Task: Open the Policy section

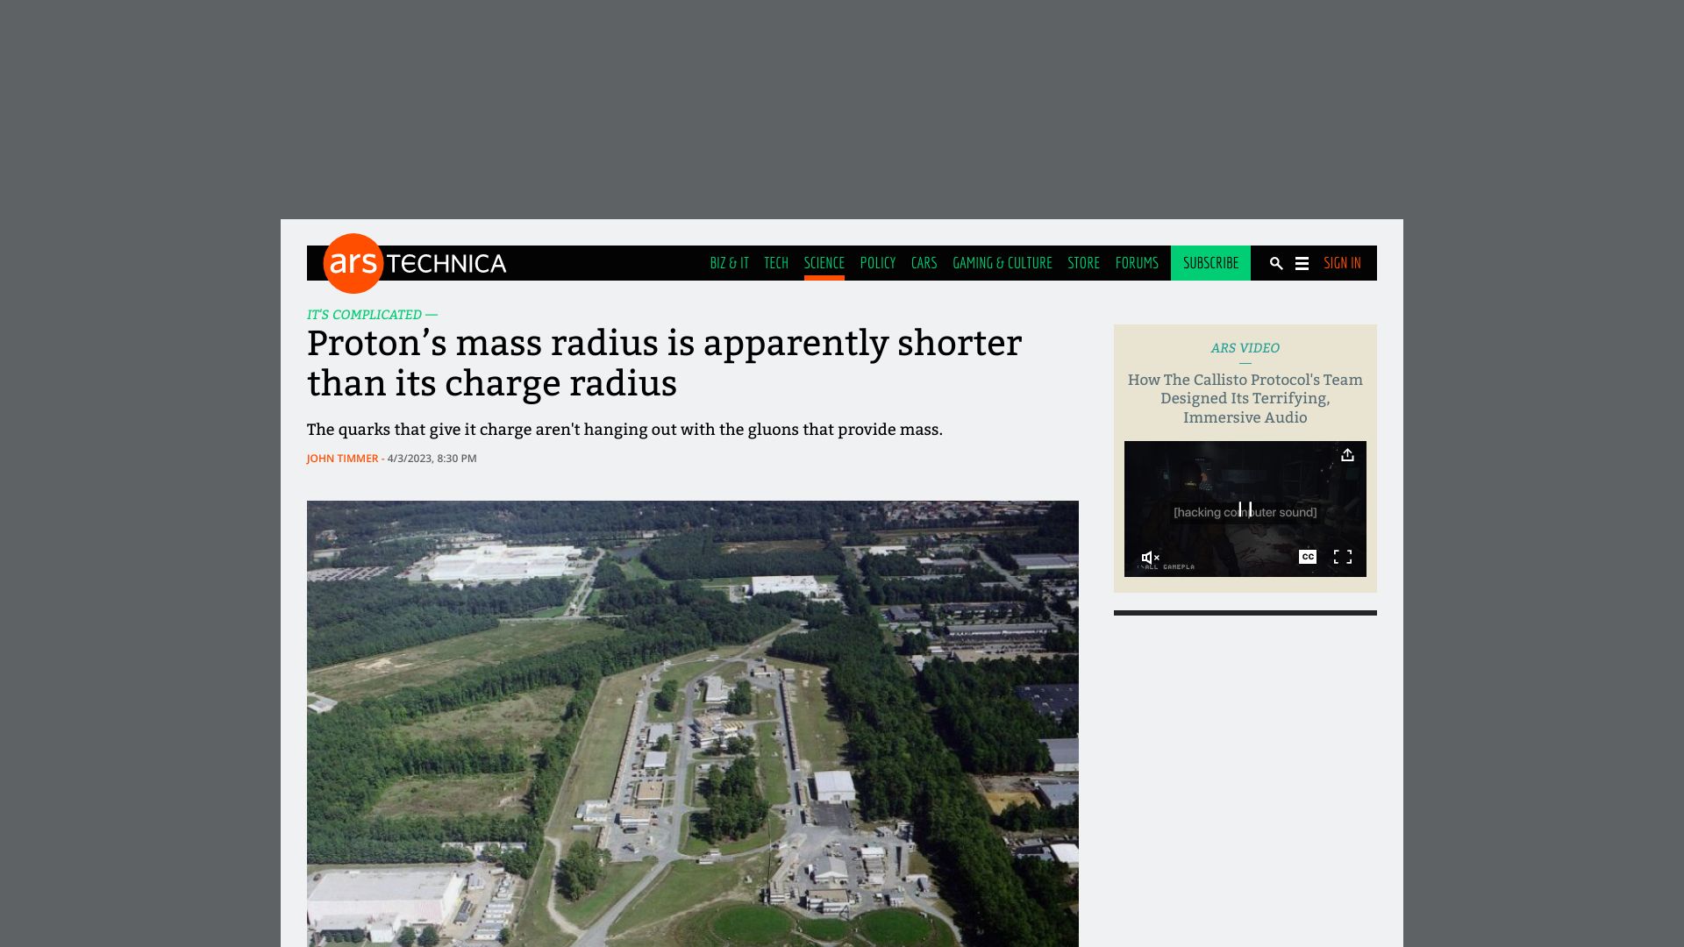Action: coord(877,263)
